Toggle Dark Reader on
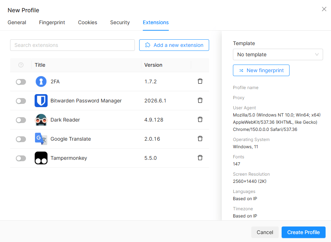This screenshot has width=331, height=242. coord(21,120)
